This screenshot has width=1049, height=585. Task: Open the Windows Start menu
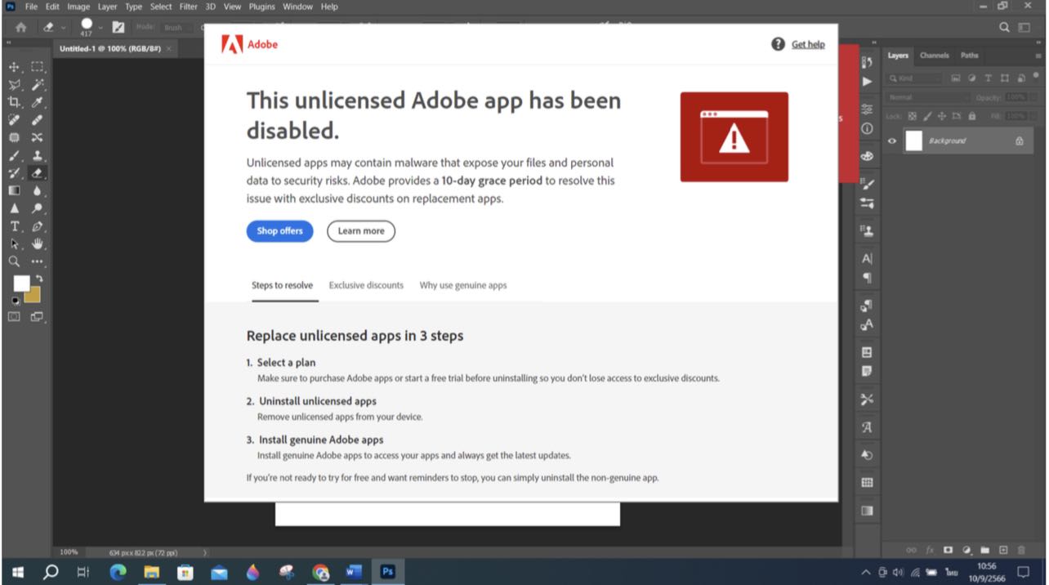click(17, 573)
